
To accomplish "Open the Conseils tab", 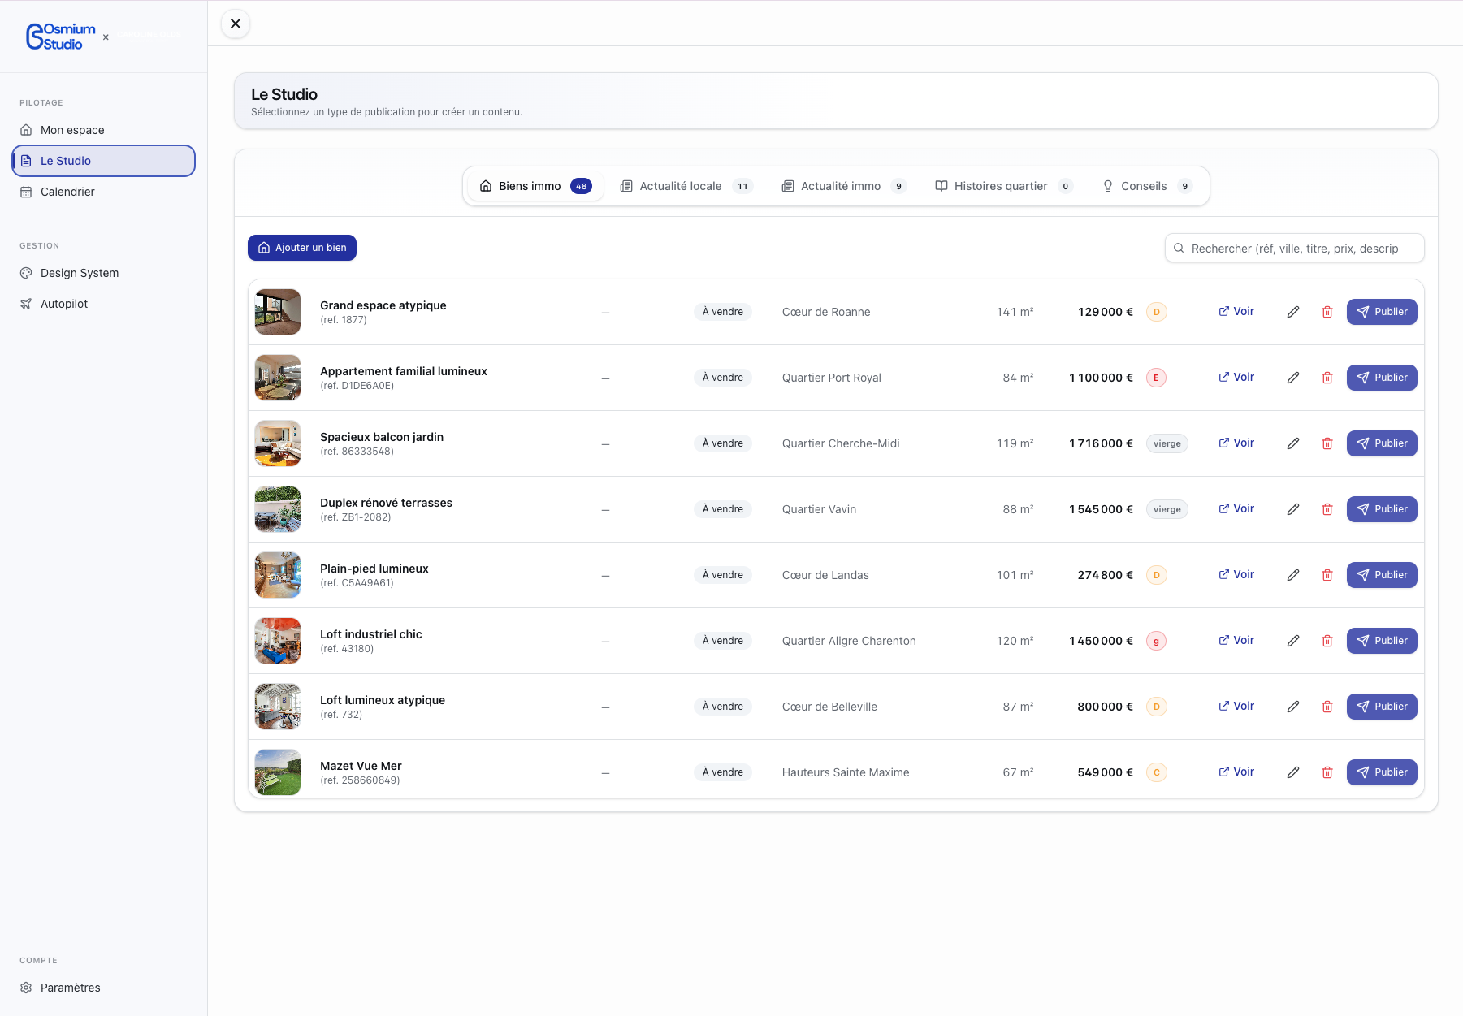I will pyautogui.click(x=1147, y=186).
